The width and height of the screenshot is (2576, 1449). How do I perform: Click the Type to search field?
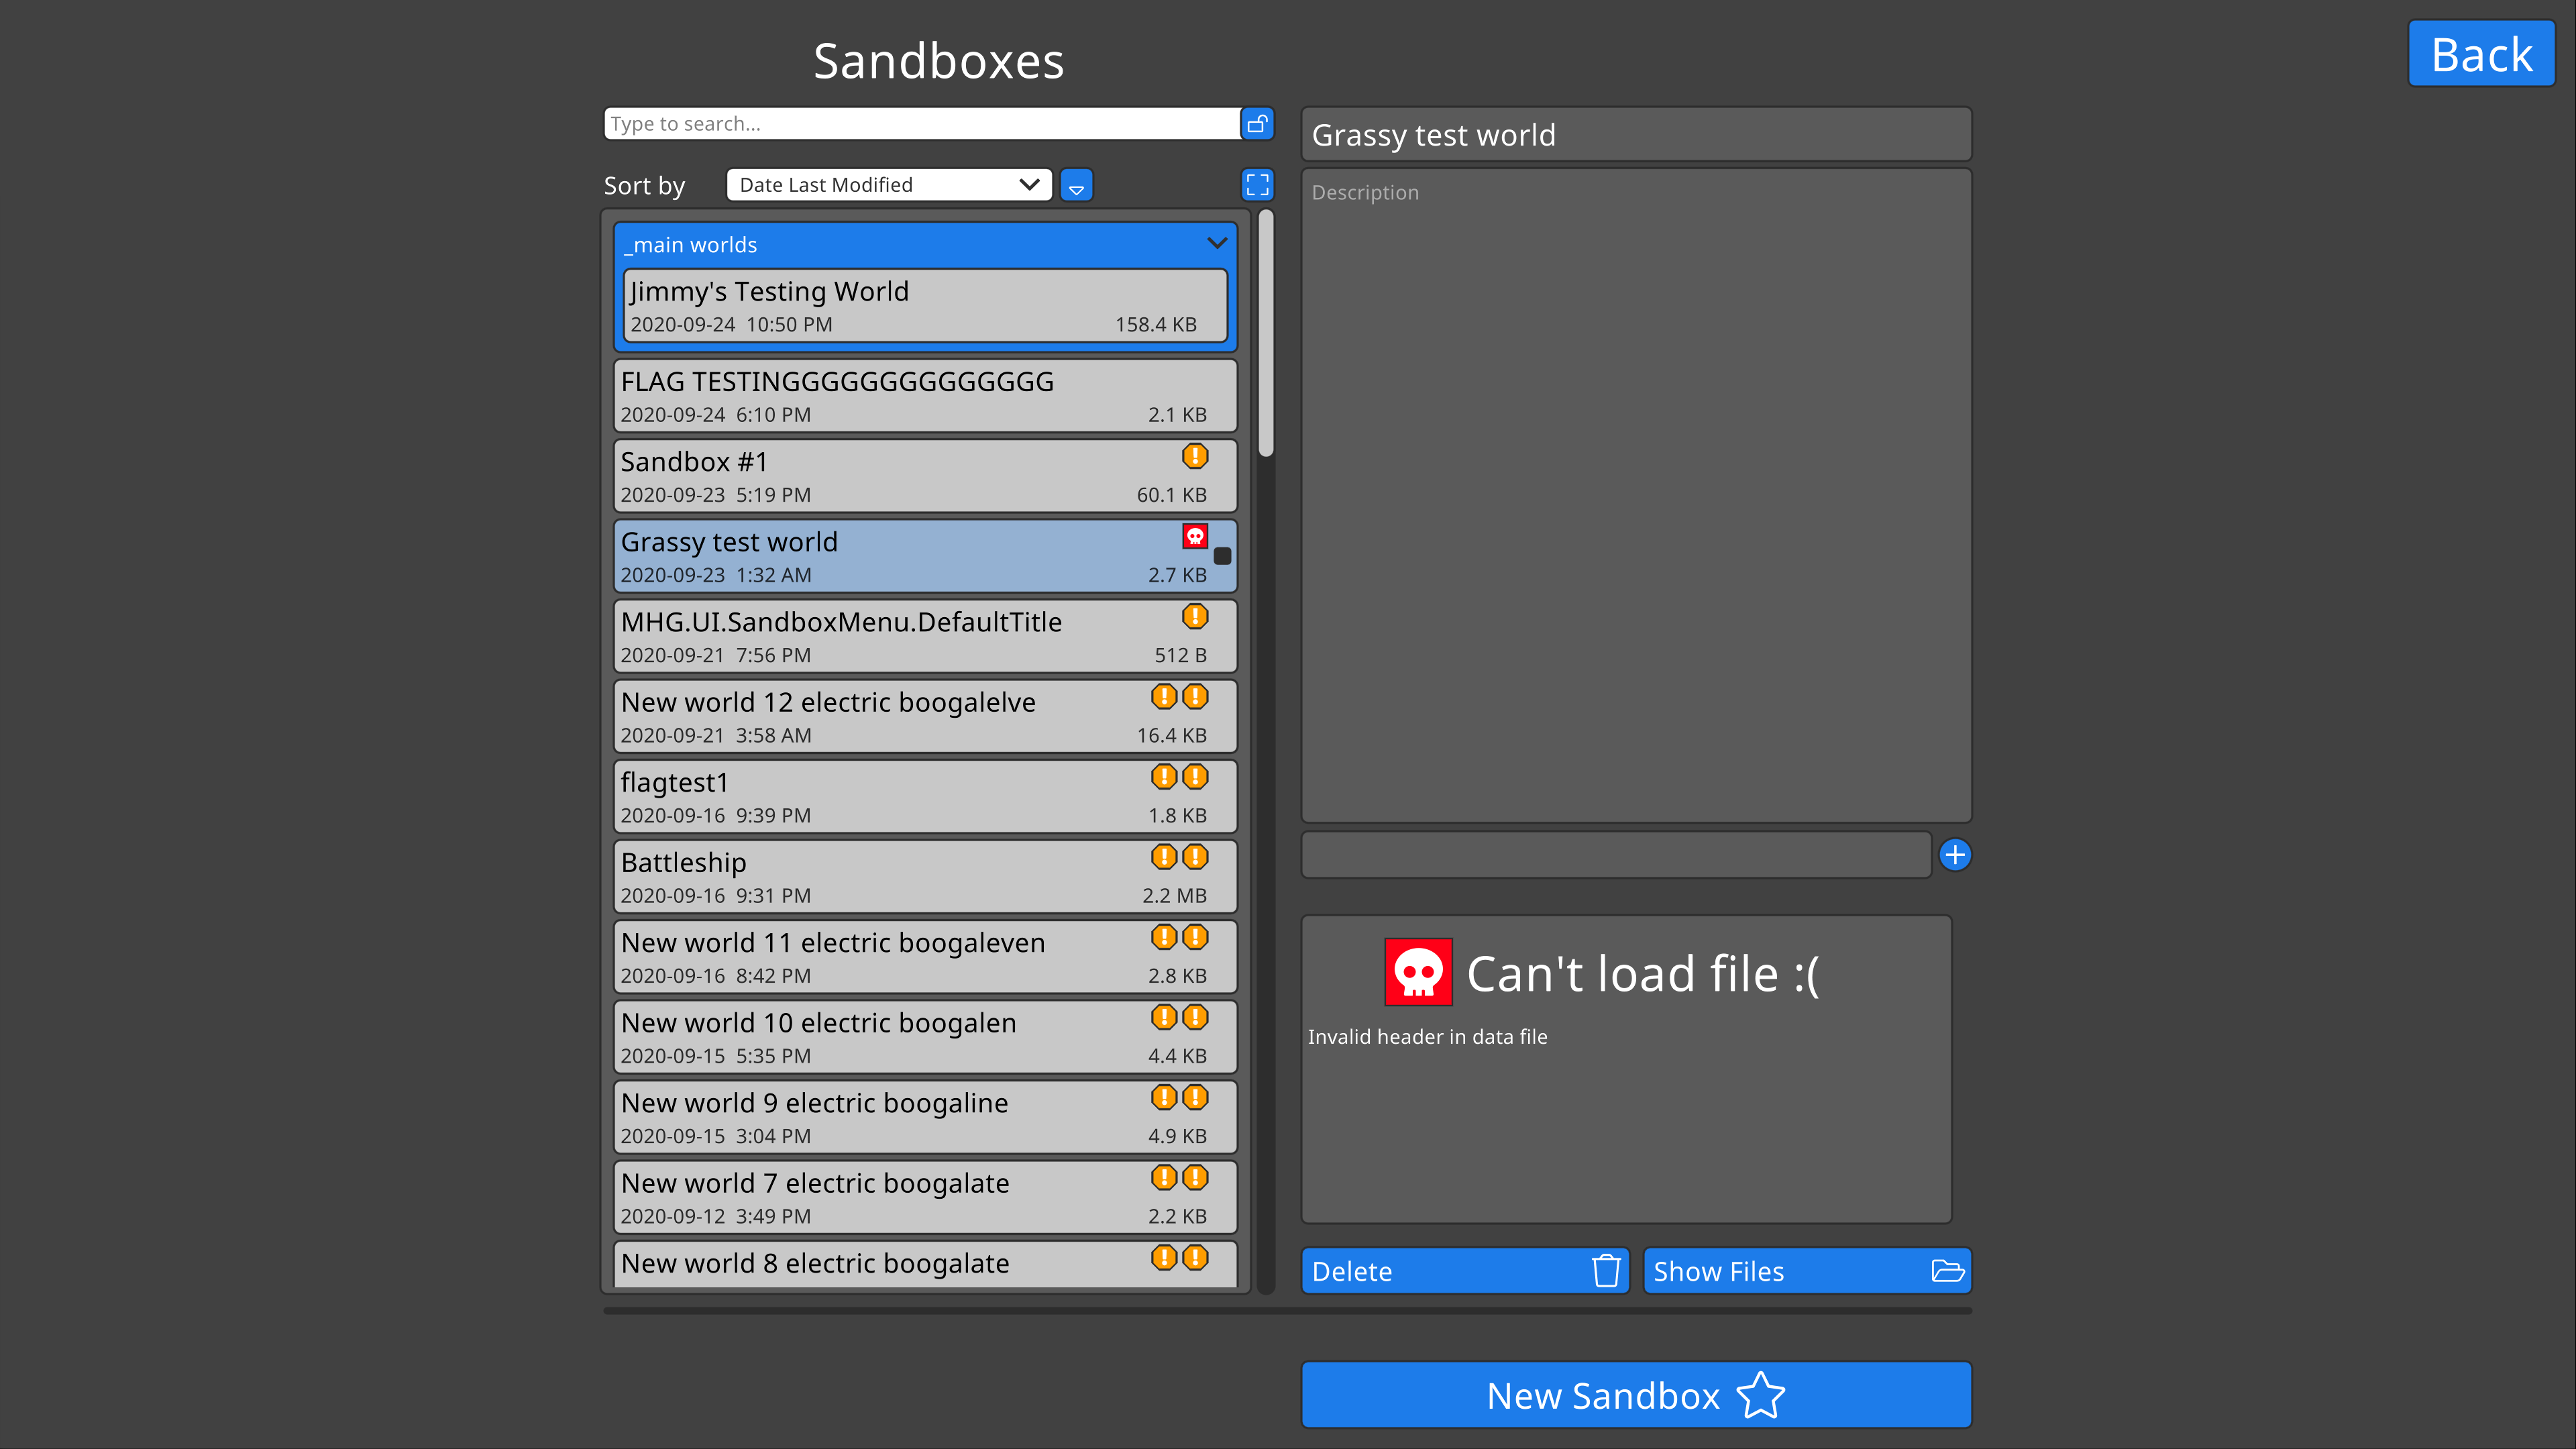coord(922,124)
